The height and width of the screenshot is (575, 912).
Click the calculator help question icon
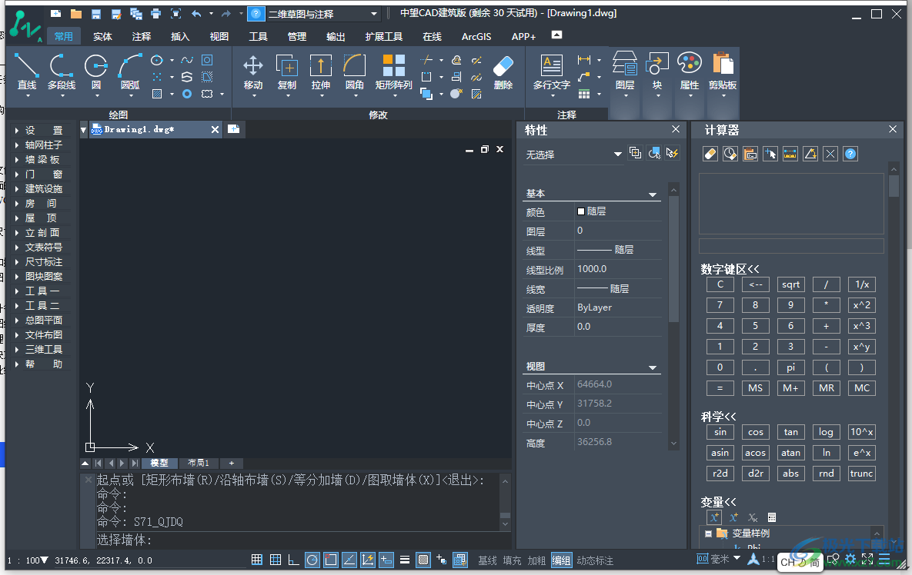click(x=850, y=154)
